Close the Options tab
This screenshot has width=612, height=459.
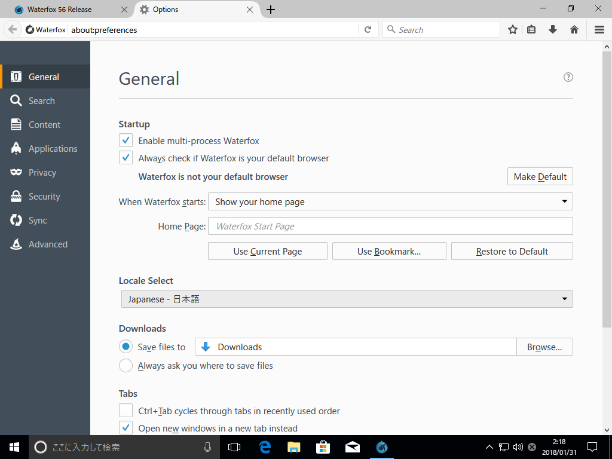(x=250, y=10)
